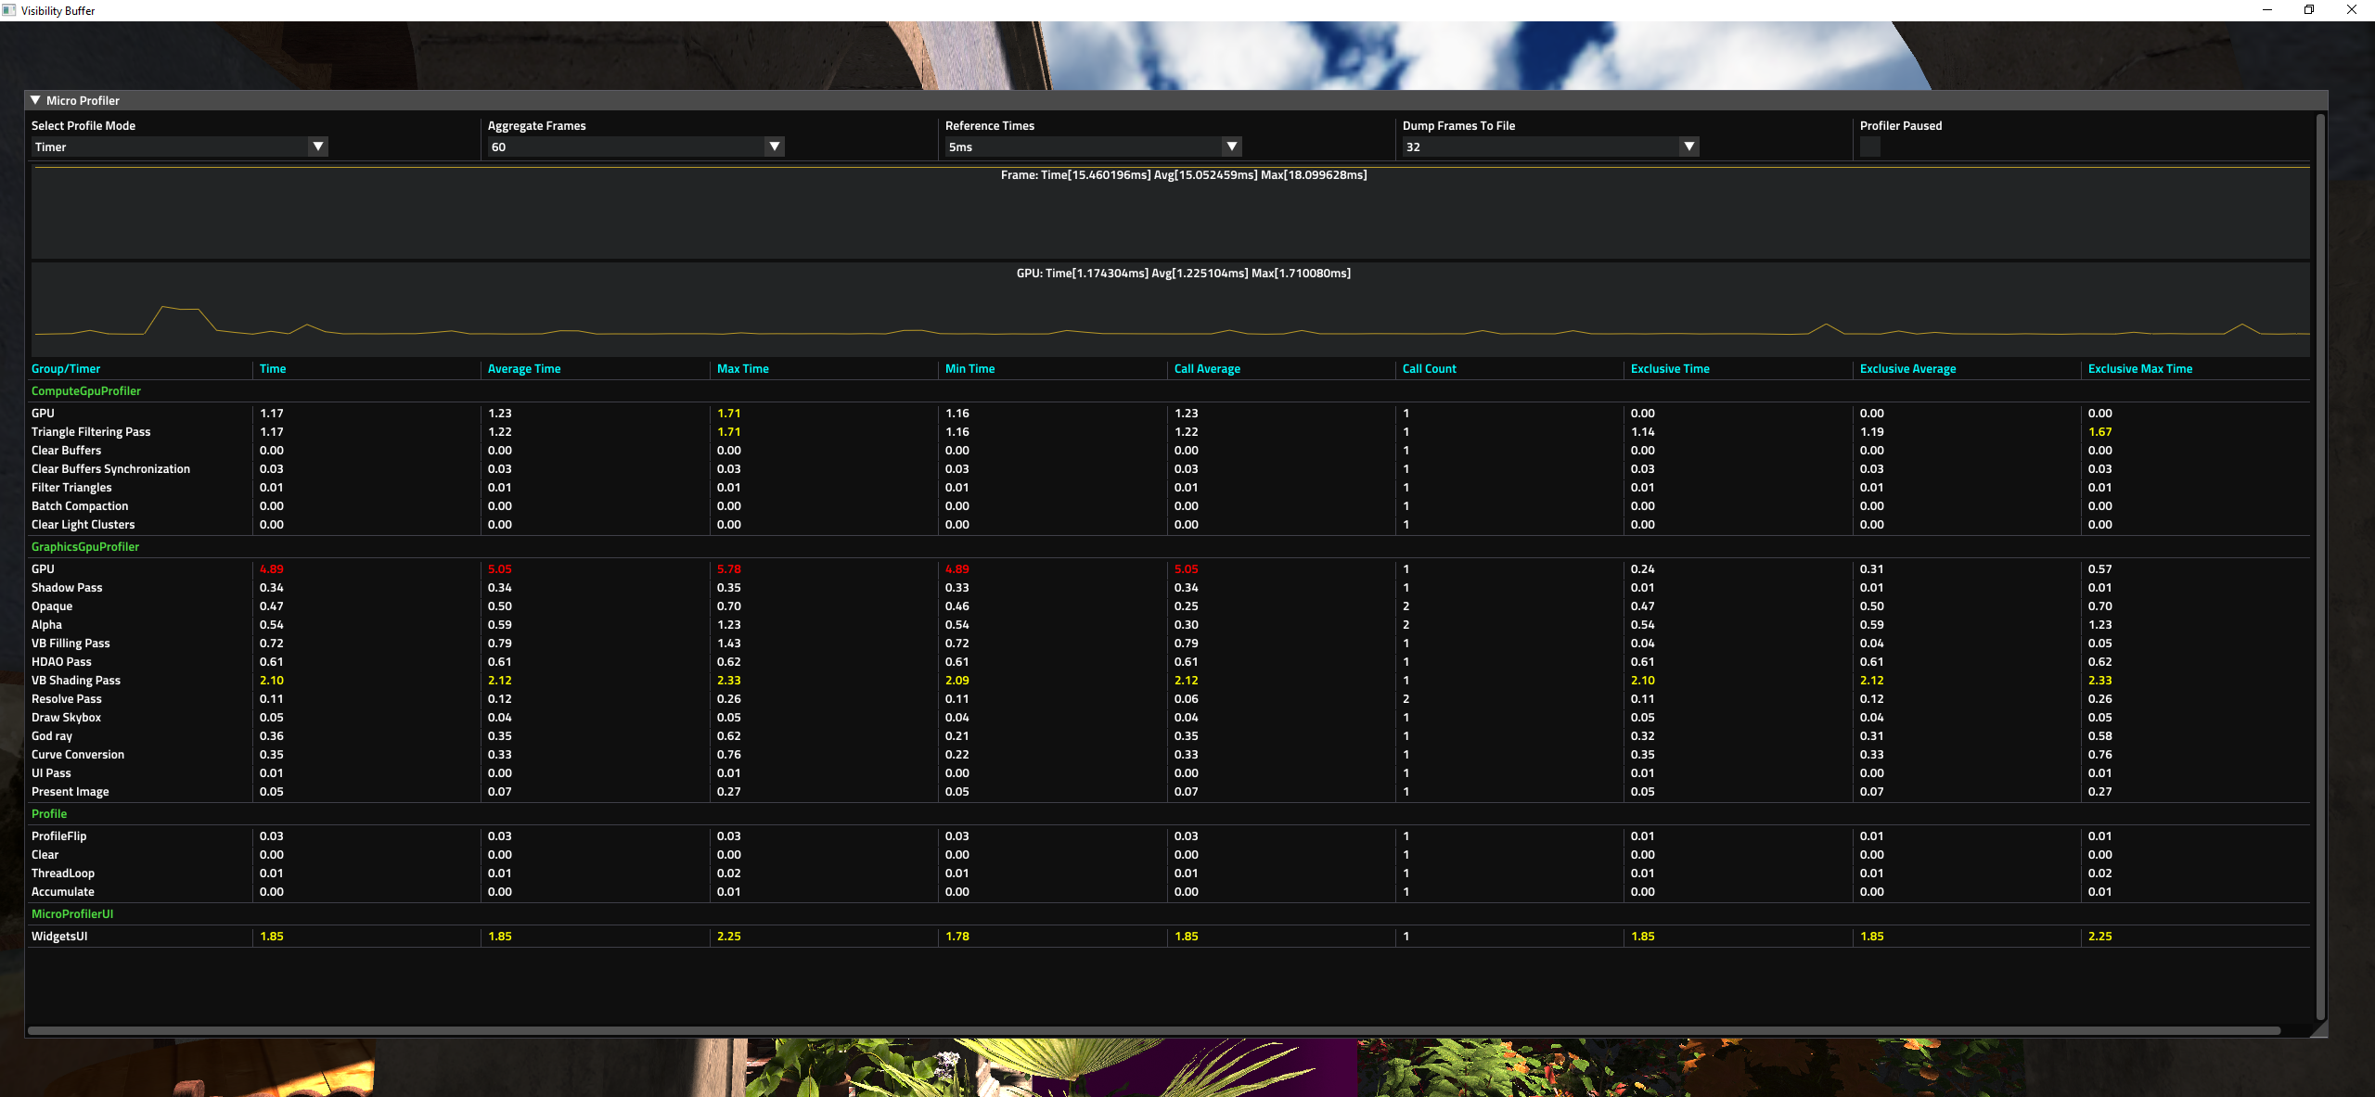Collapse the Micro Profiler panel triangle
2375x1097 pixels.
pos(35,100)
